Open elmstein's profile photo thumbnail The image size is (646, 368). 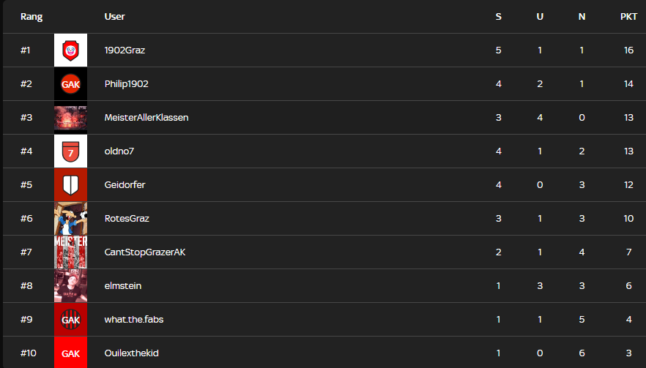(70, 285)
